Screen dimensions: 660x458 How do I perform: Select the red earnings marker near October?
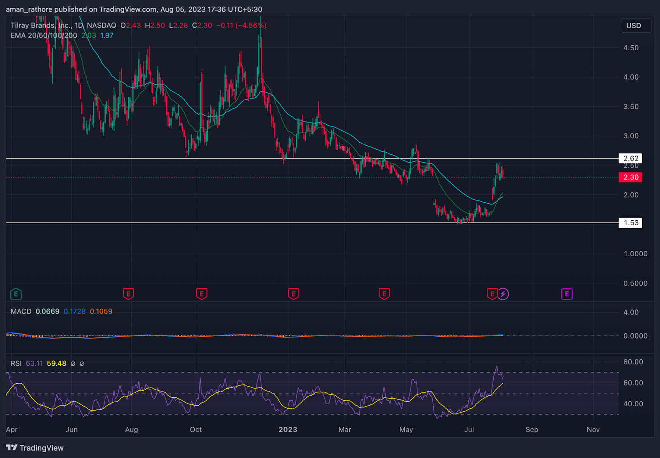pyautogui.click(x=202, y=294)
